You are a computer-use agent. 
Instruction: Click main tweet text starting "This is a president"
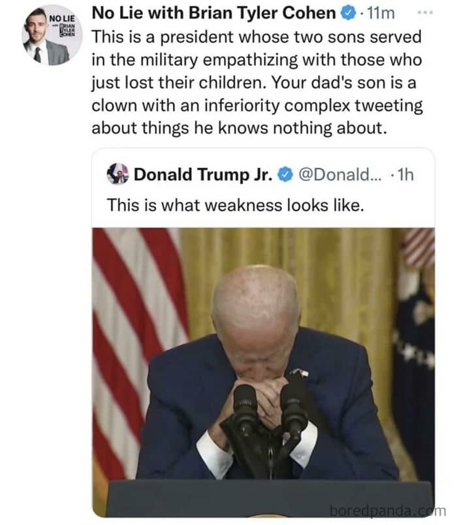pyautogui.click(x=257, y=82)
